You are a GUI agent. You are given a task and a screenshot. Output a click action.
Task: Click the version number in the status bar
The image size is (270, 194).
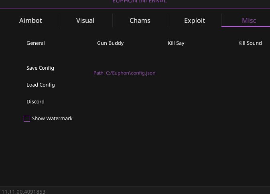coord(24,192)
